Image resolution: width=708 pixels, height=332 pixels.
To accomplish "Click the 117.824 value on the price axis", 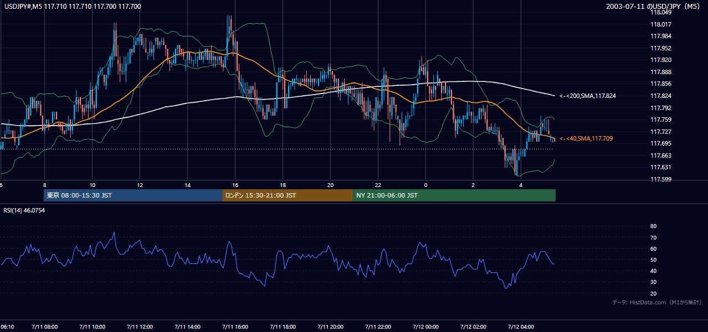I will [661, 96].
